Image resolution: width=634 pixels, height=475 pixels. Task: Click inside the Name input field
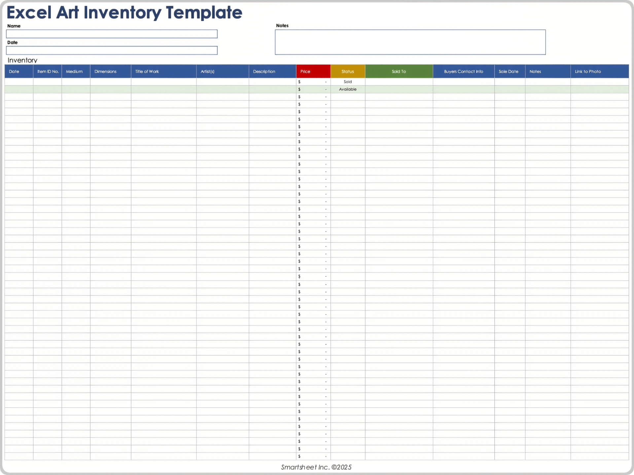pos(112,34)
